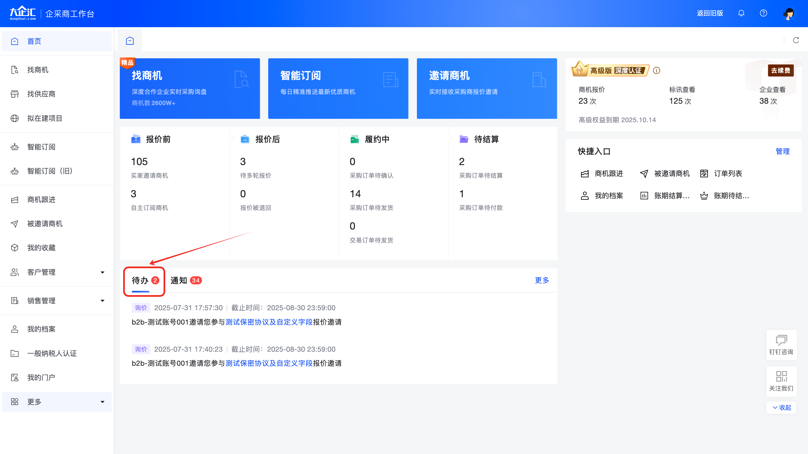
Task: Click the 我的收藏 sidebar cube icon
Action: click(x=15, y=248)
